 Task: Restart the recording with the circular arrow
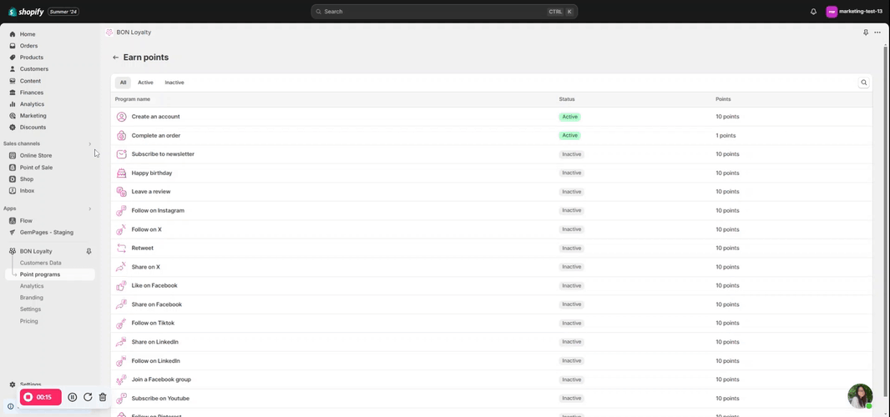(88, 397)
